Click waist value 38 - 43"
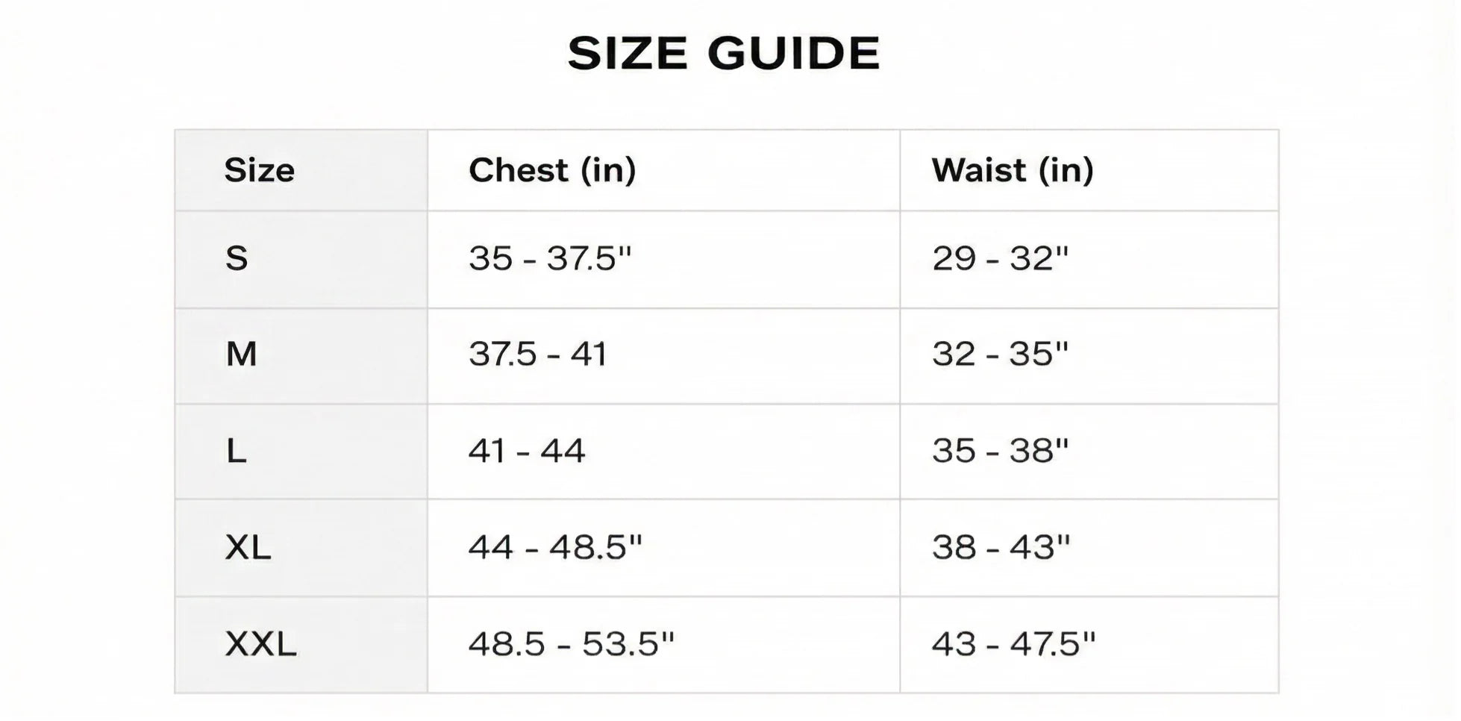Viewport: 1461px width, 721px height. pos(1001,548)
